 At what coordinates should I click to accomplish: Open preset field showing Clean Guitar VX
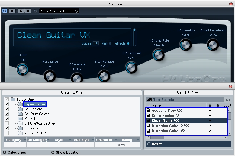pyautogui.click(x=56, y=11)
